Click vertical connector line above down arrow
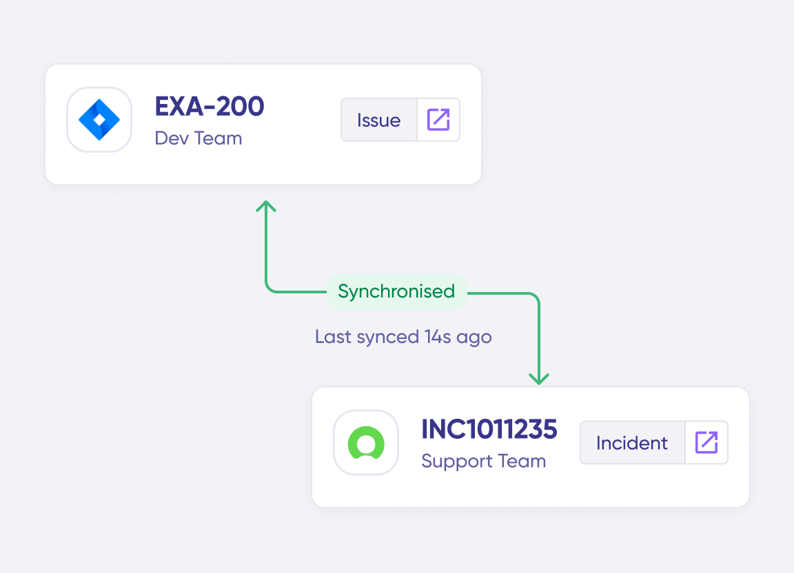 pyautogui.click(x=539, y=337)
